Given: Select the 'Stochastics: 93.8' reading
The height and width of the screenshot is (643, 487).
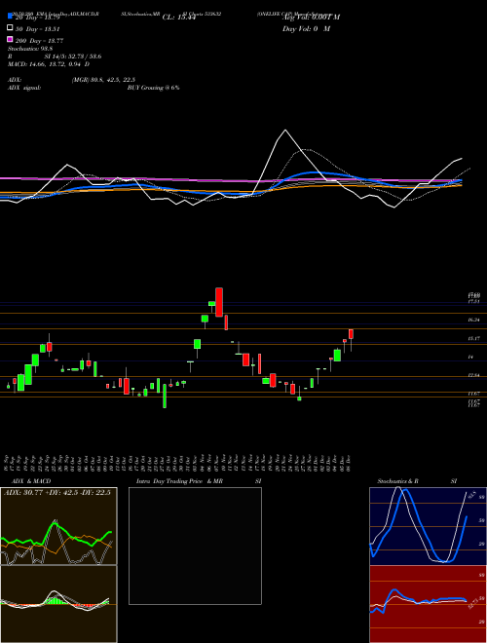Looking at the screenshot, I should point(30,49).
